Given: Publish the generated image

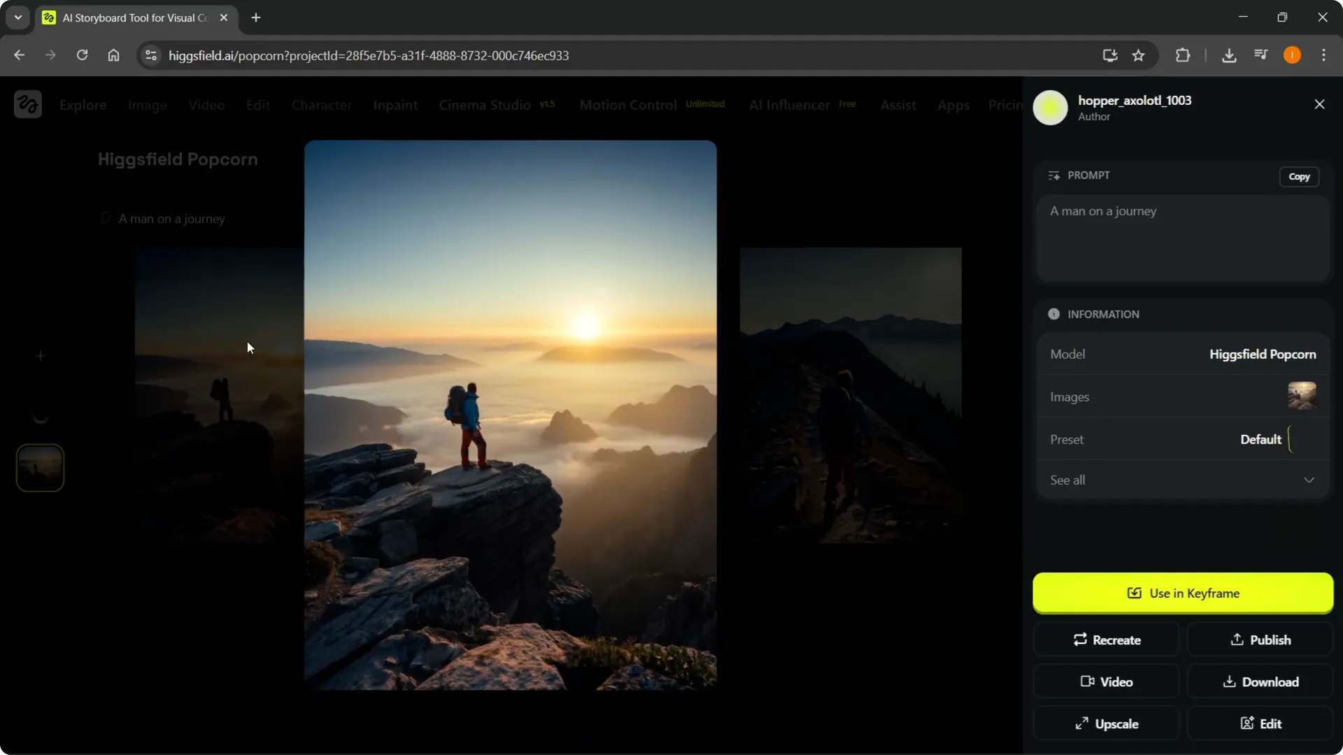Looking at the screenshot, I should (x=1260, y=639).
